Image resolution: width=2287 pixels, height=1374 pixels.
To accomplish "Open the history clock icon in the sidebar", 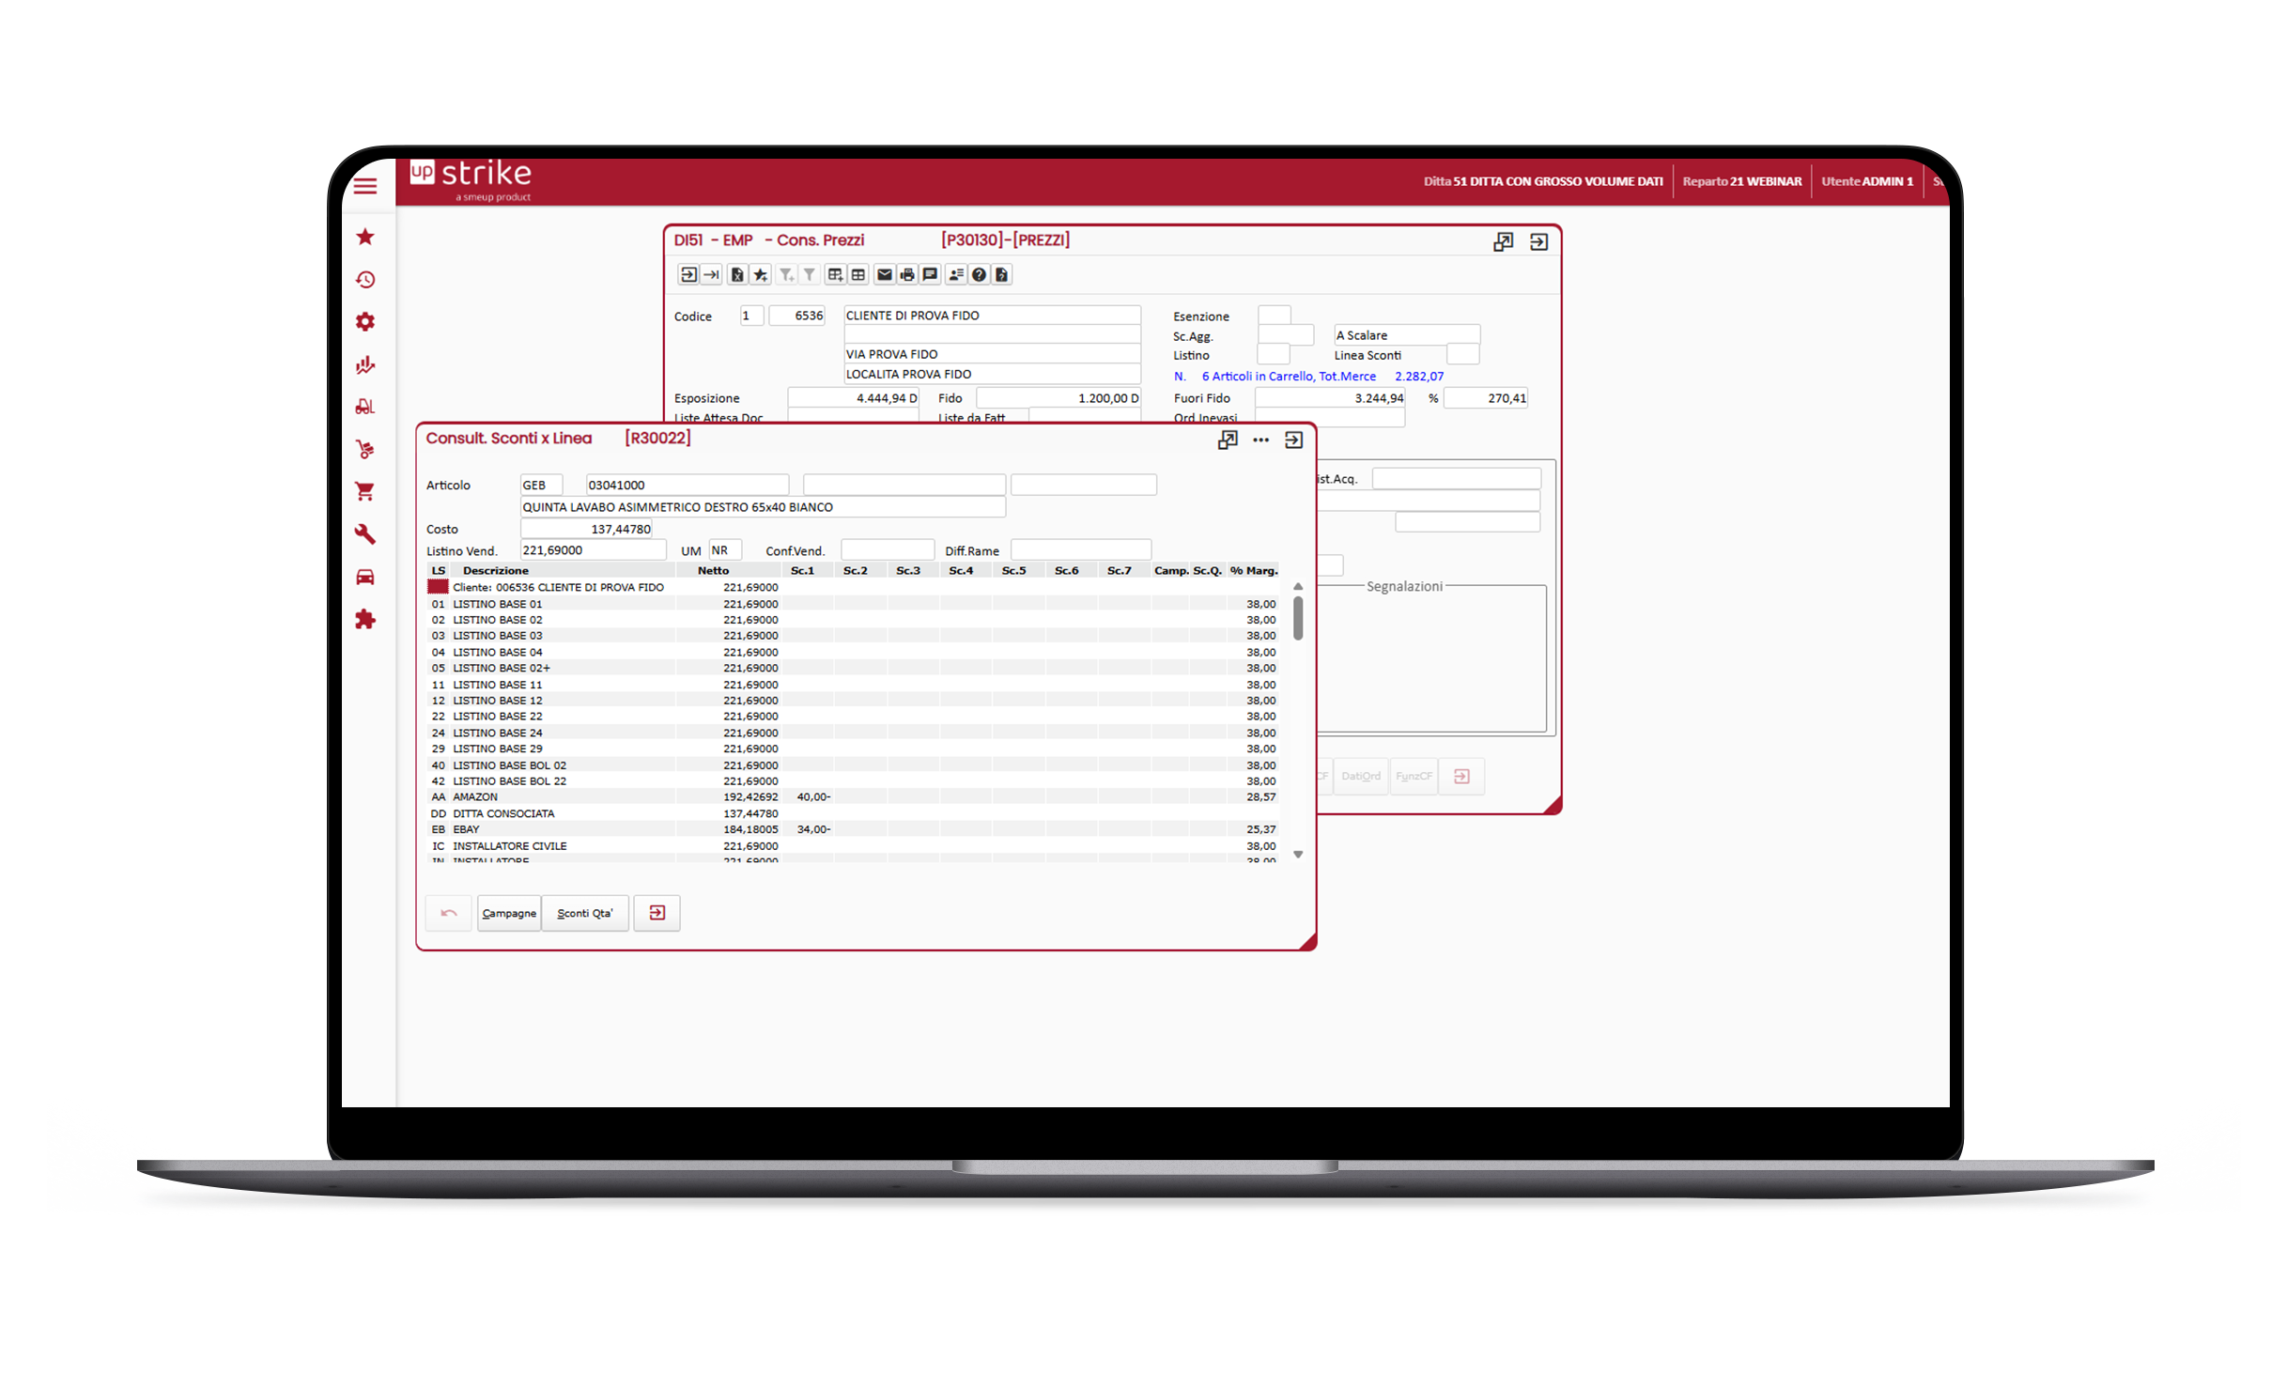I will [x=365, y=280].
